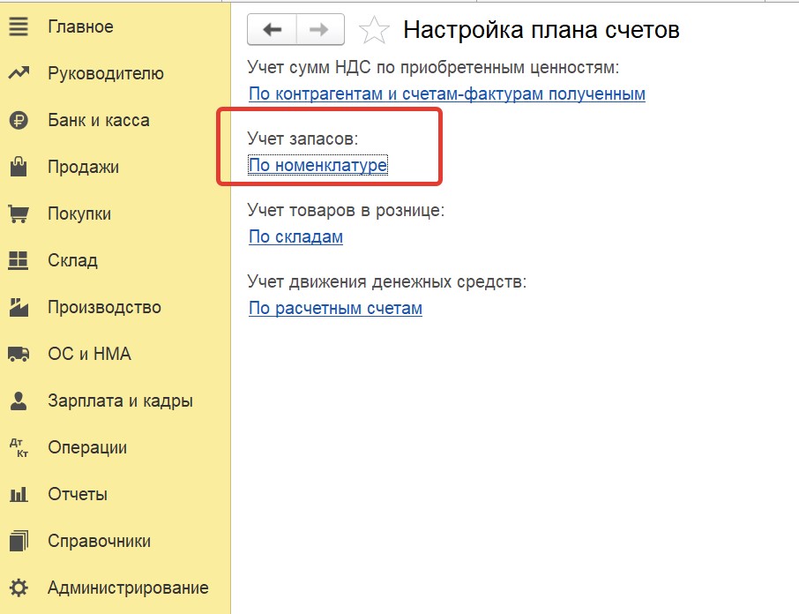Click the Администрирование gear icon
The image size is (799, 614).
(x=19, y=588)
